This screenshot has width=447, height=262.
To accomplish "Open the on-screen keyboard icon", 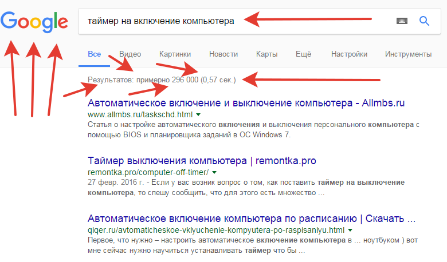I will point(402,21).
